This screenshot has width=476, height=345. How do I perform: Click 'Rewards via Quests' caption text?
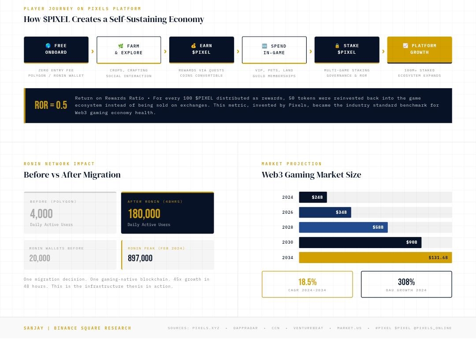[201, 70]
